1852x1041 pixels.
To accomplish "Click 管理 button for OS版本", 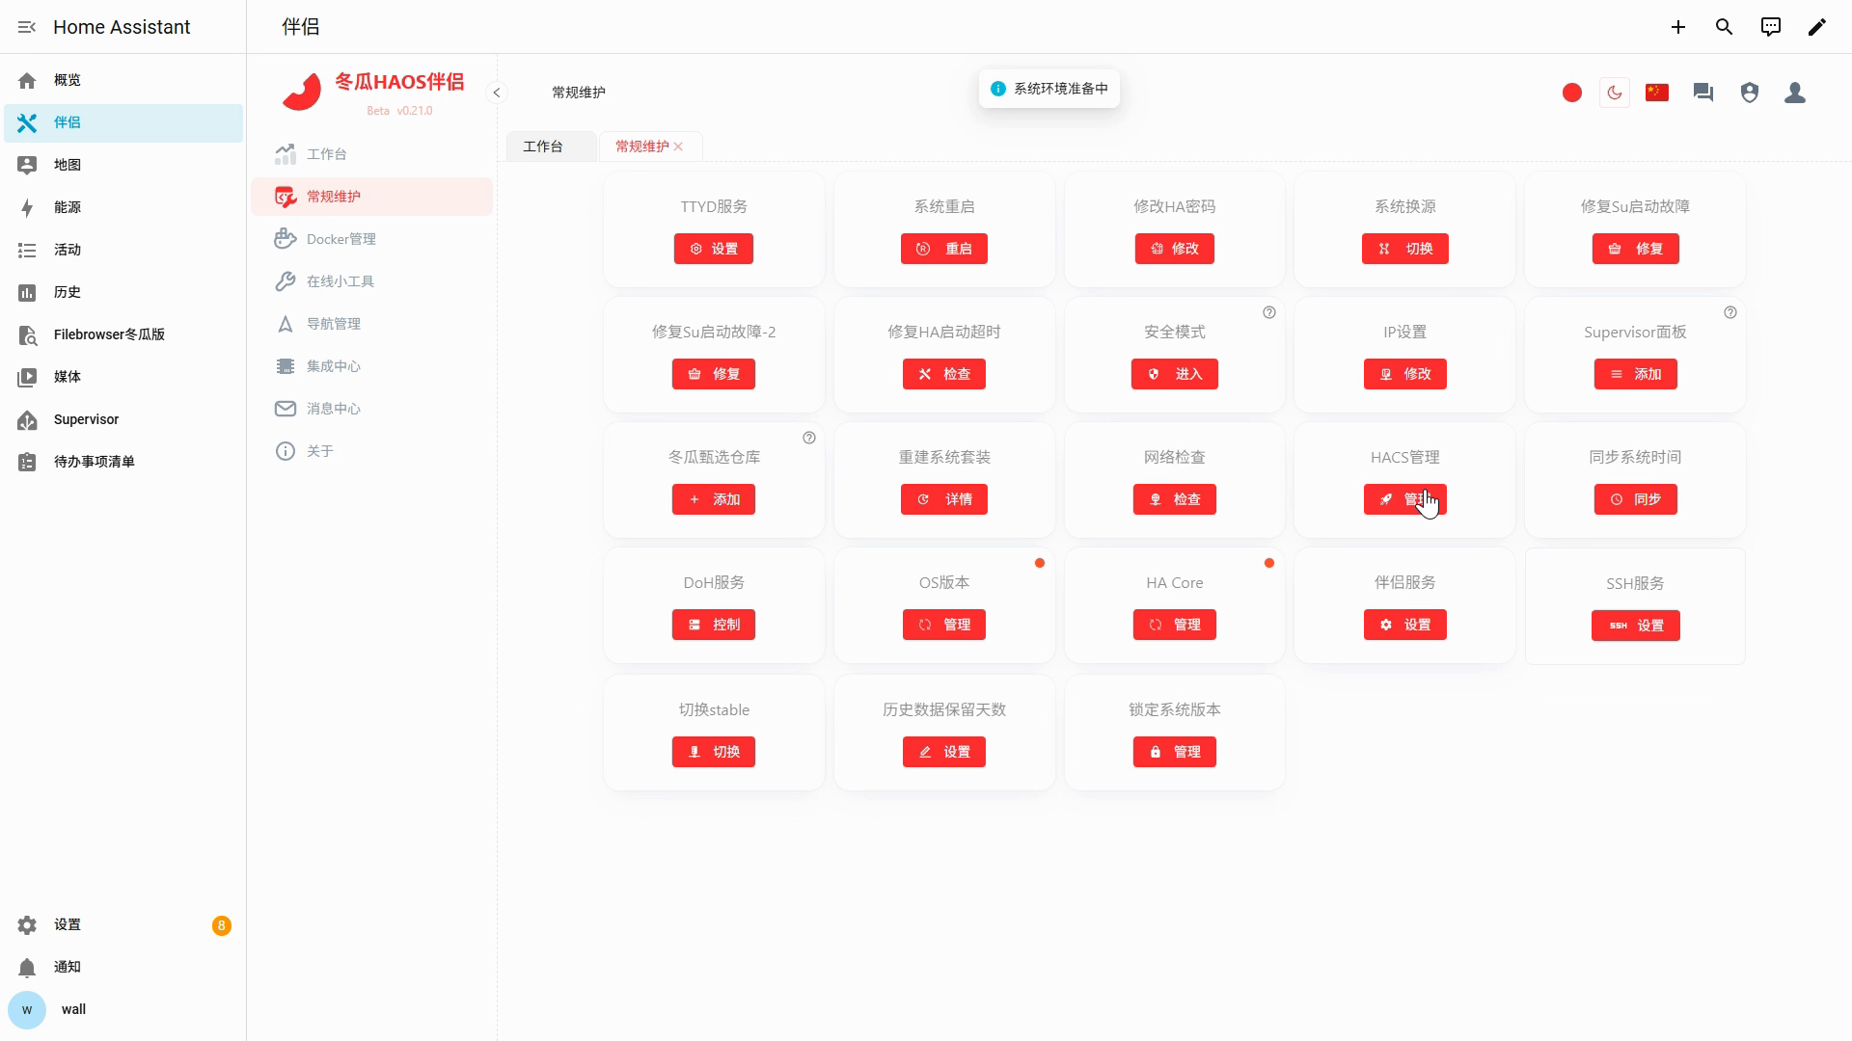I will click(x=944, y=625).
